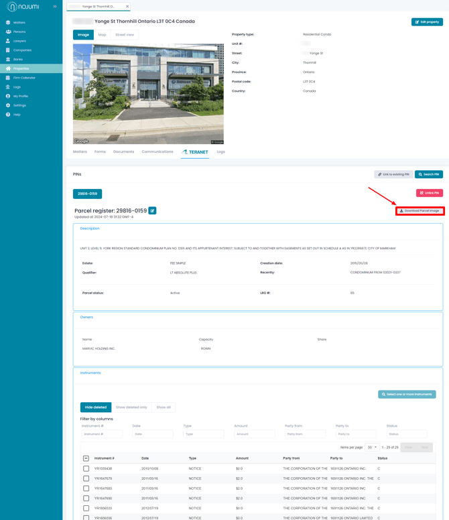
Task: Open the Items per page dropdown
Action: 371,447
